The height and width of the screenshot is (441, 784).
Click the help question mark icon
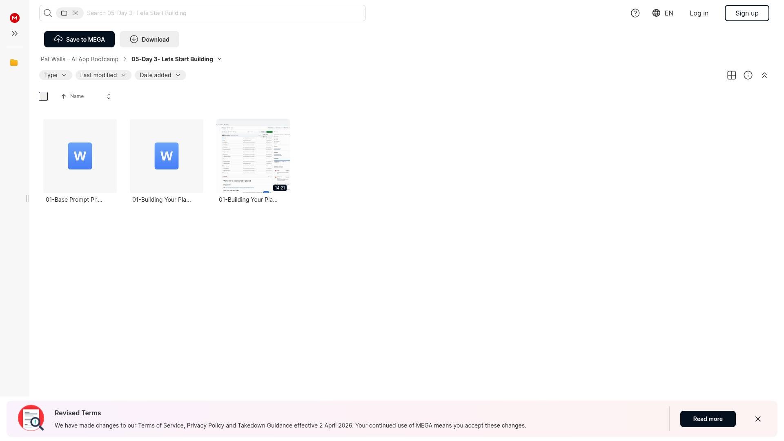[x=635, y=13]
